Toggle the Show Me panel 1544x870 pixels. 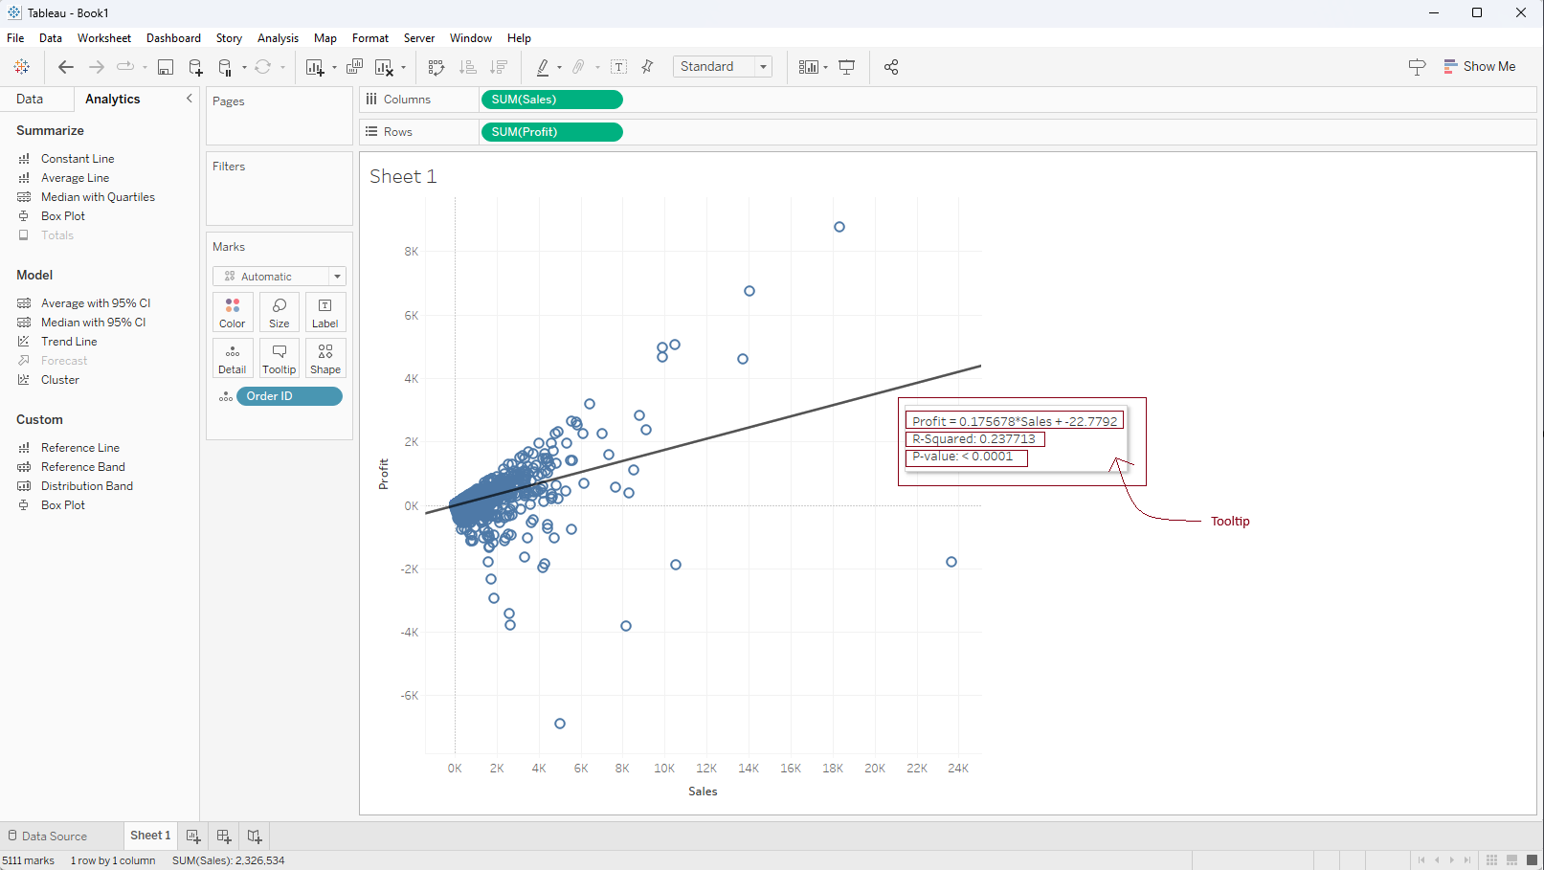1480,67
